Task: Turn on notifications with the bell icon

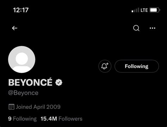Action: [x=105, y=66]
